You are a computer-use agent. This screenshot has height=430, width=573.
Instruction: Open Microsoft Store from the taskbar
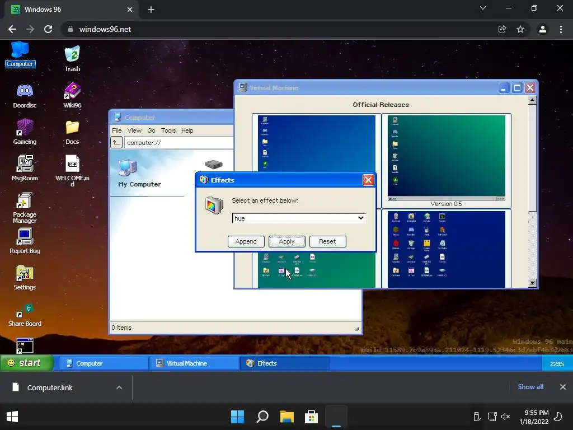point(311,417)
